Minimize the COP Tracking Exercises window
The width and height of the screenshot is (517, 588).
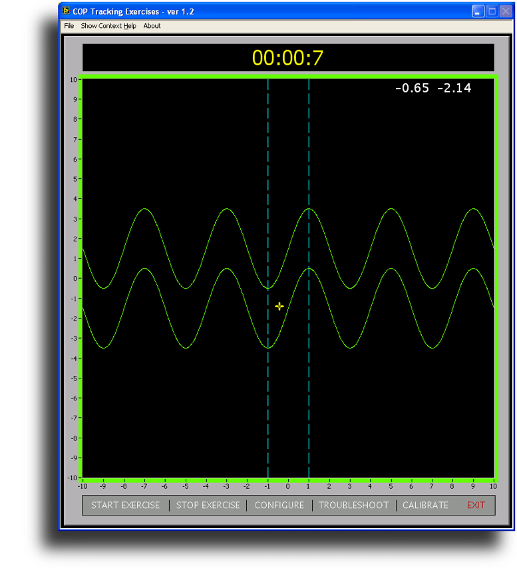pyautogui.click(x=478, y=11)
